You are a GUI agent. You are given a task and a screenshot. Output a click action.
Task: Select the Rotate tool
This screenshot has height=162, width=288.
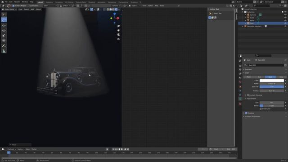[4, 30]
